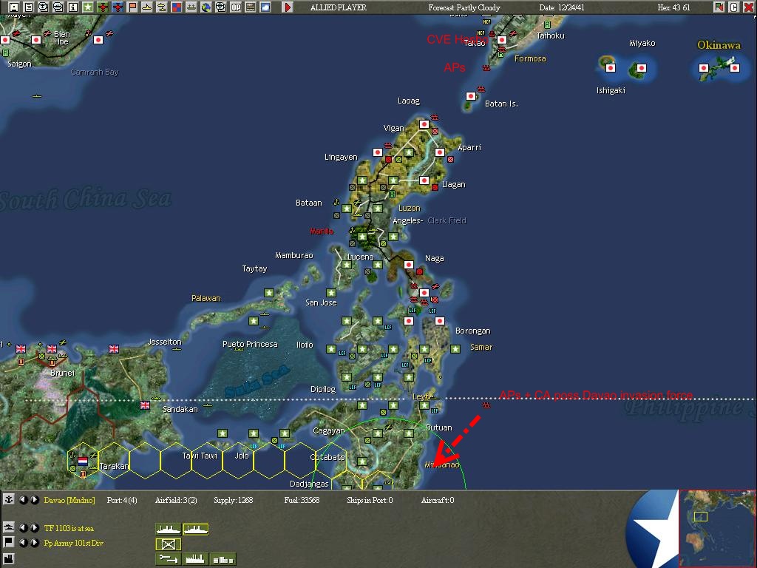Click the orange flag toolbar icon

[132, 7]
